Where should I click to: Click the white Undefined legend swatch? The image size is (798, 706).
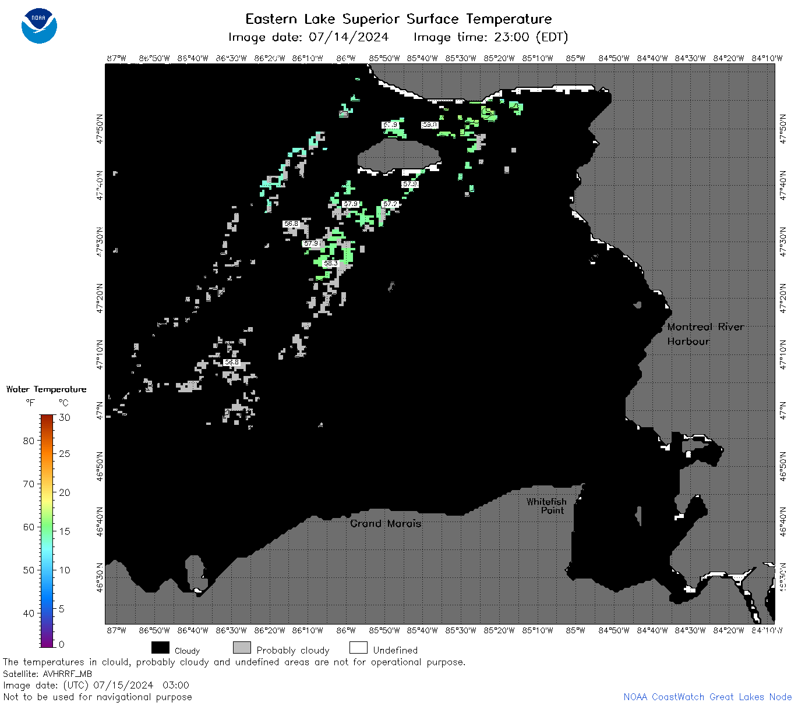pyautogui.click(x=358, y=648)
